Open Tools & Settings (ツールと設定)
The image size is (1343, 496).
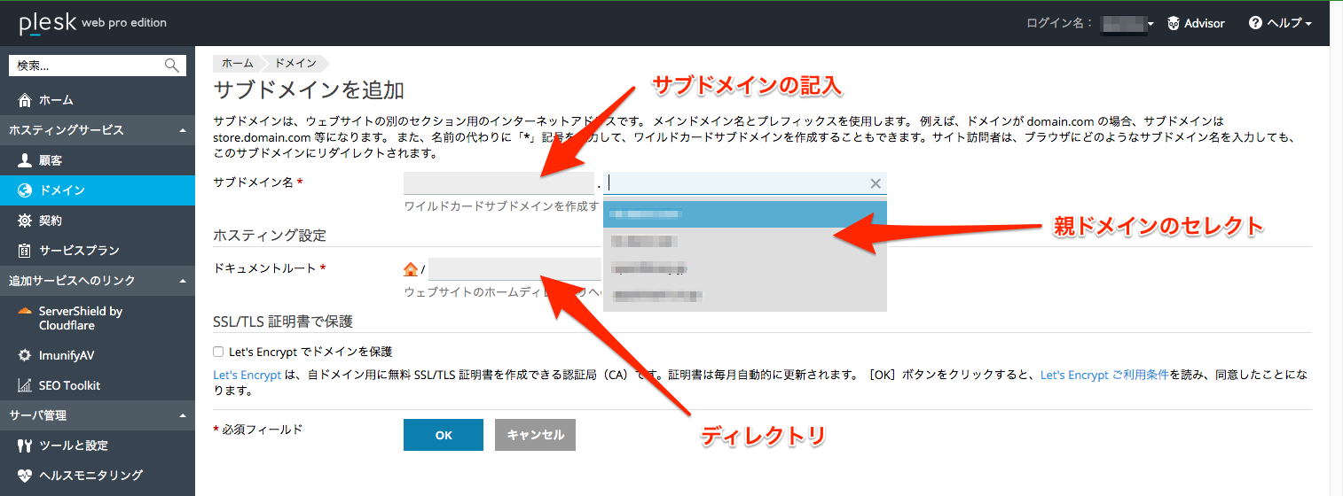(73, 446)
